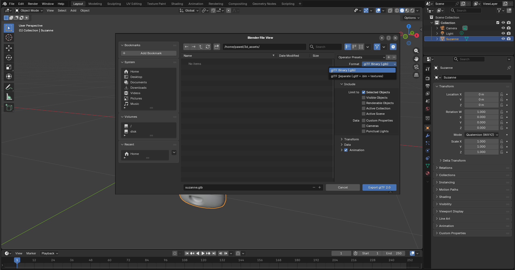
Task: Toggle the file filter funnel icon
Action: click(x=377, y=47)
